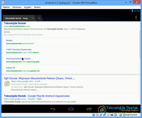This screenshot has height=118, width=142.
Task: Open the Teknolojide Destek main search result
Action: click(x=15, y=23)
